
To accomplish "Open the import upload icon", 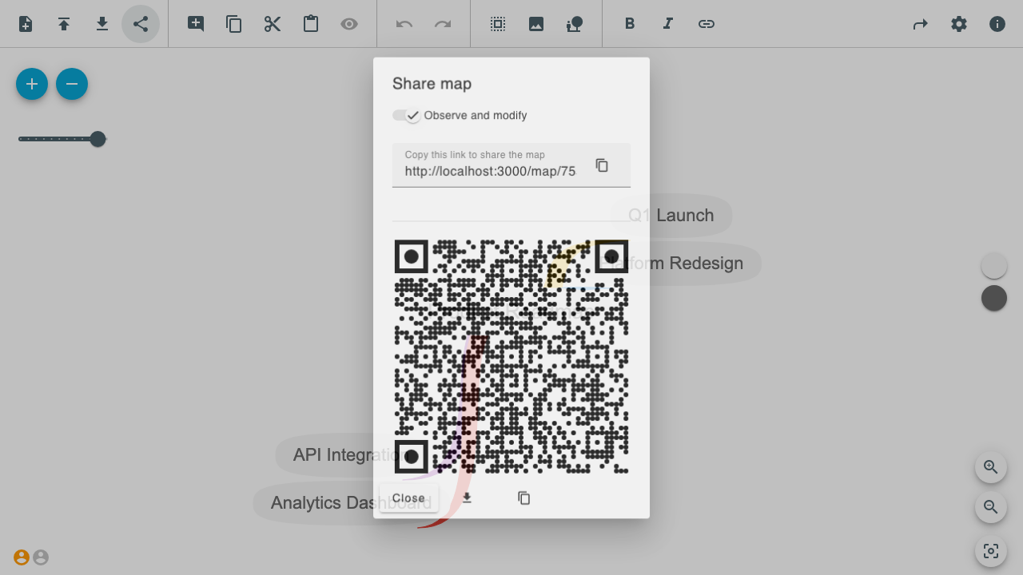I will pos(64,24).
